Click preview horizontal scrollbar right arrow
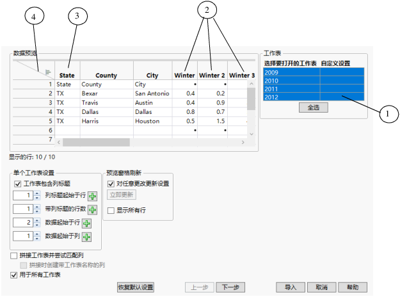Image resolution: width=400 pixels, height=297 pixels. (243, 142)
